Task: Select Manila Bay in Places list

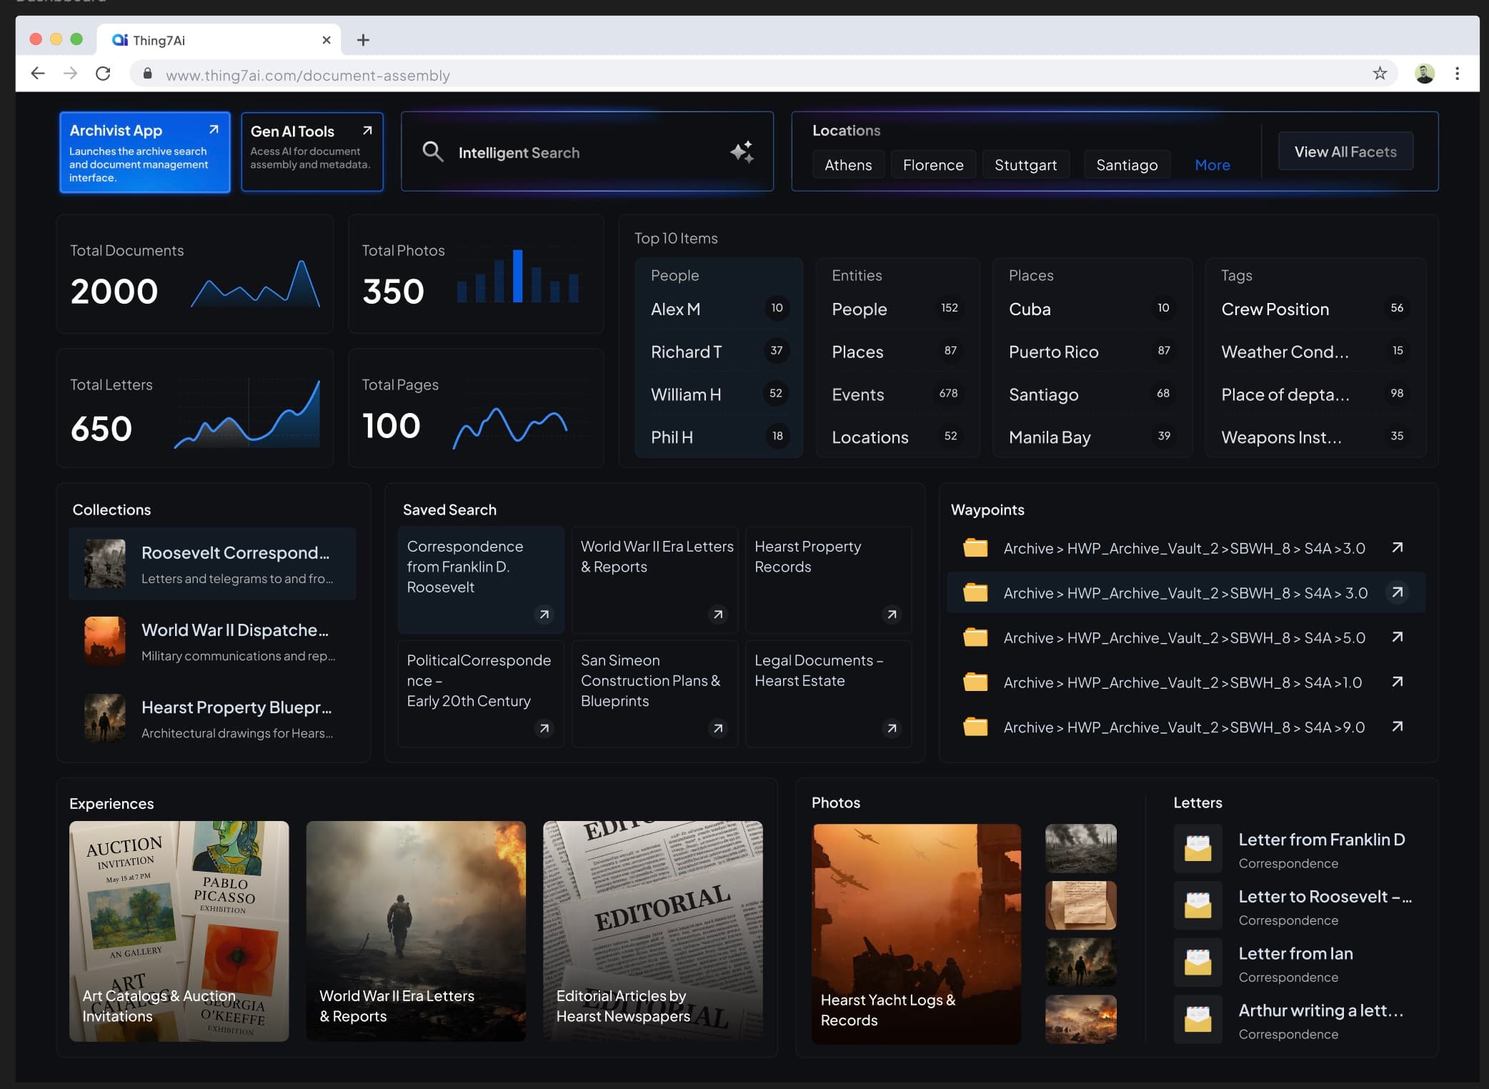Action: [x=1092, y=437]
